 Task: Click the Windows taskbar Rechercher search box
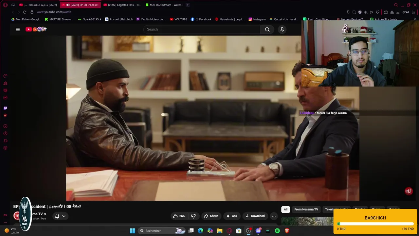pyautogui.click(x=162, y=231)
